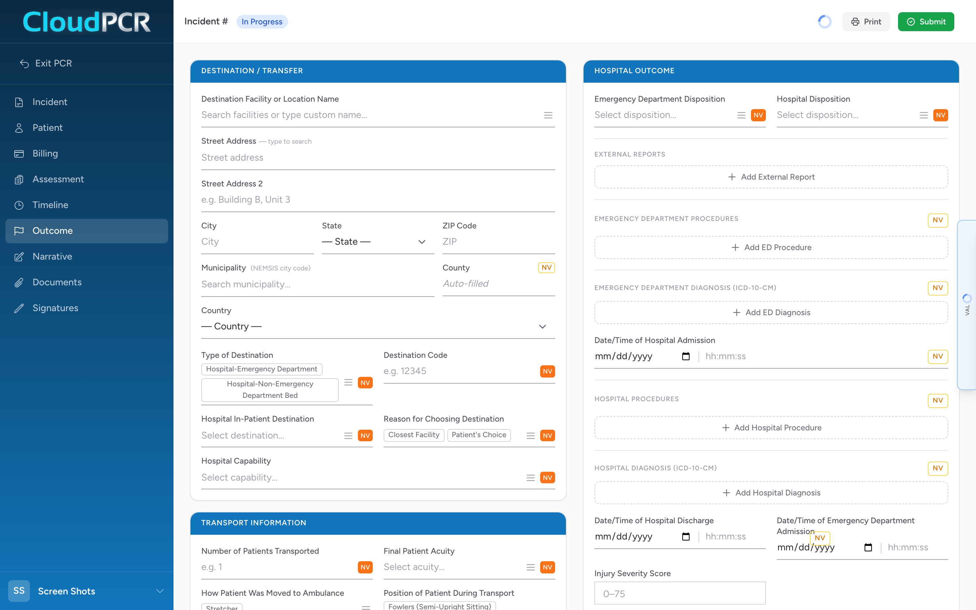Viewport: 976px width, 610px height.
Task: Go to Assessment section
Action: pyautogui.click(x=87, y=180)
